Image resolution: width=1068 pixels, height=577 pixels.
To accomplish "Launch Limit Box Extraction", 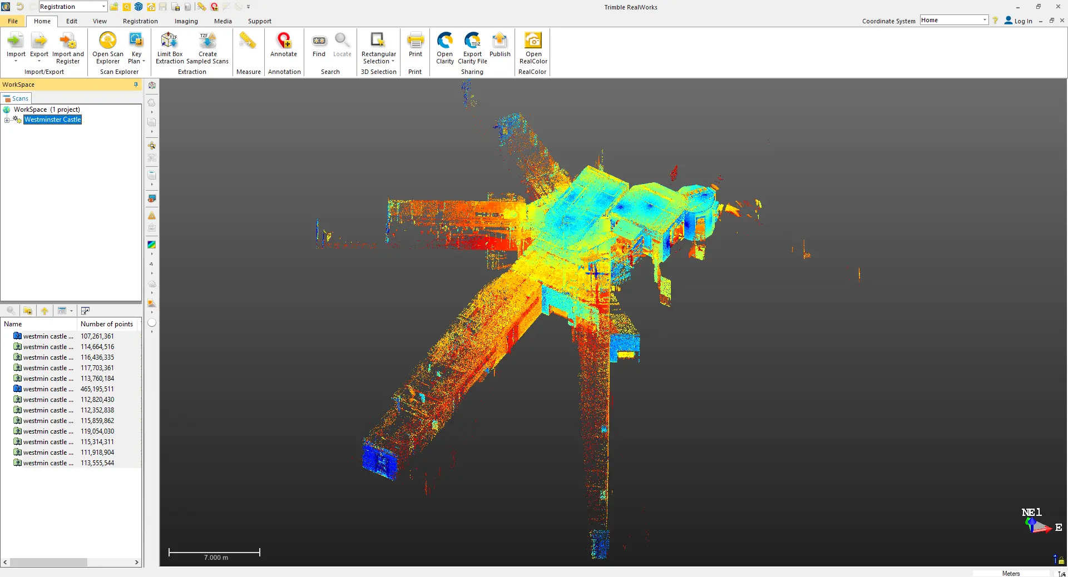I will coord(170,47).
